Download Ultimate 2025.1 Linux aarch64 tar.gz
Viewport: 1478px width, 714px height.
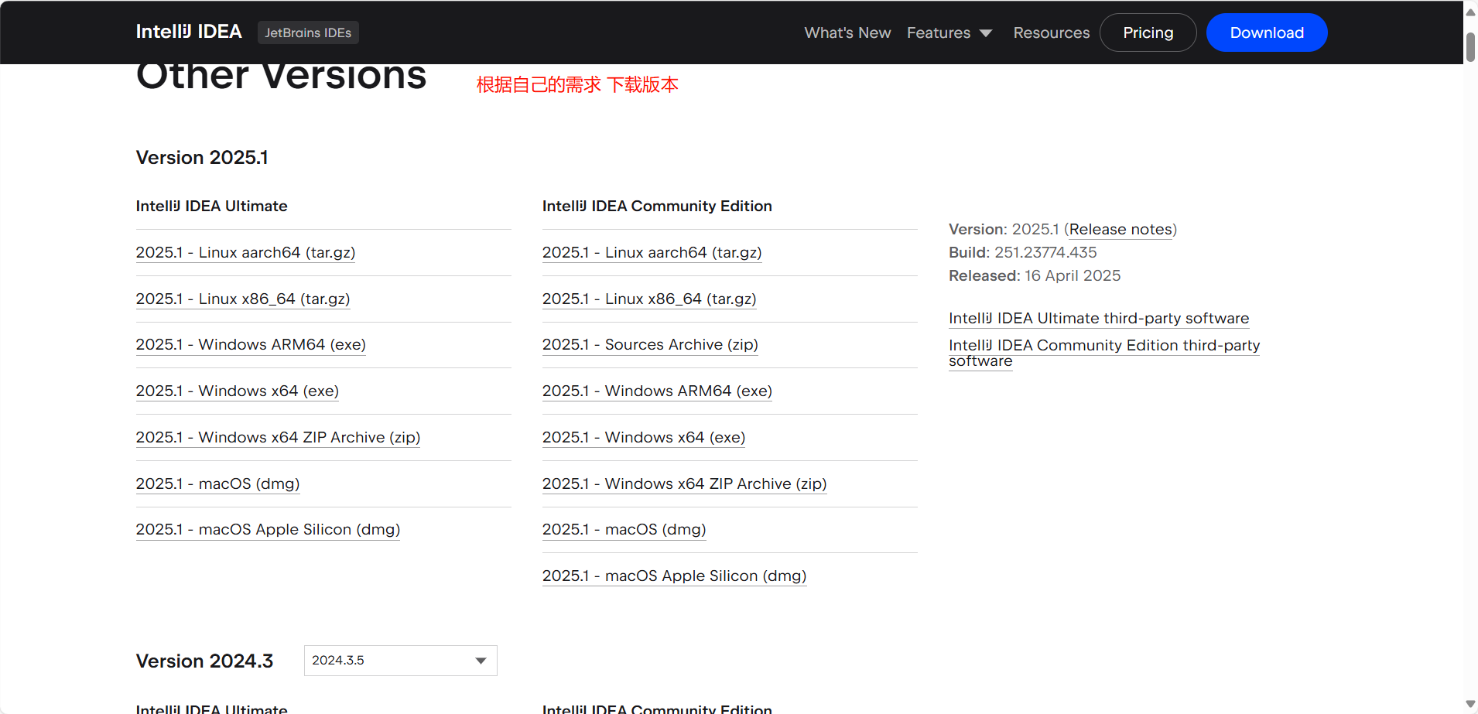[x=245, y=252]
